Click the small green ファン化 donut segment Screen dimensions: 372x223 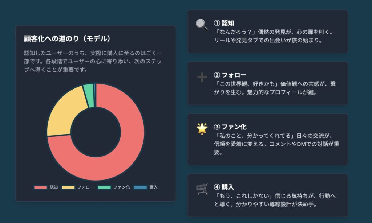(89, 95)
